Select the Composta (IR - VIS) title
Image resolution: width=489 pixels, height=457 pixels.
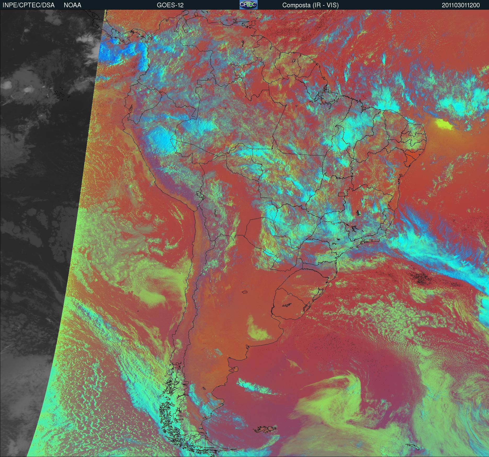click(310, 5)
